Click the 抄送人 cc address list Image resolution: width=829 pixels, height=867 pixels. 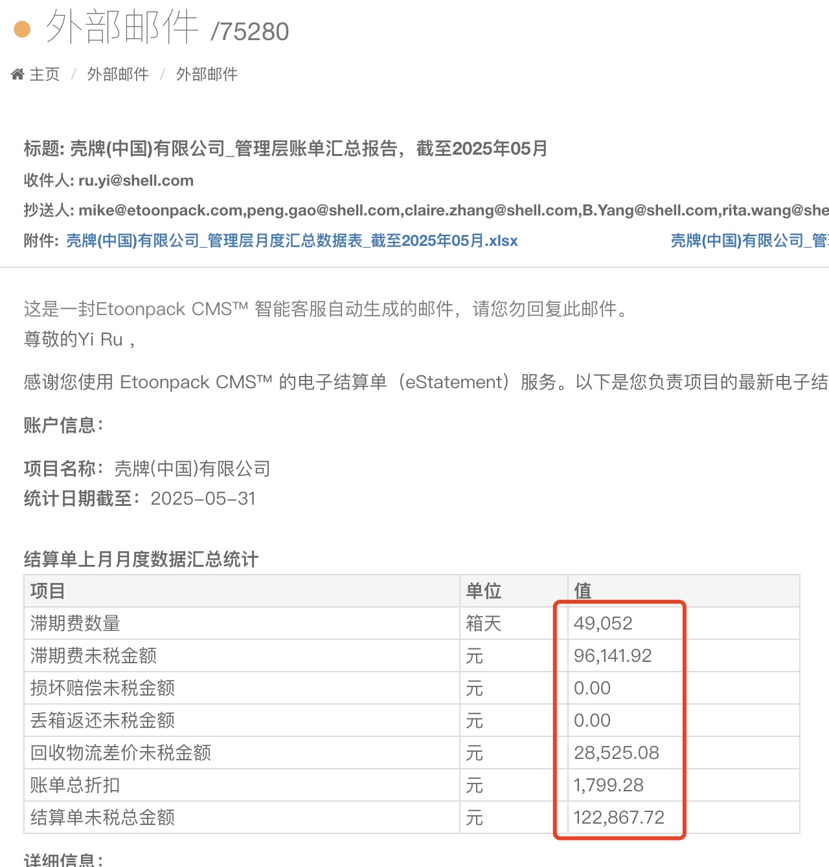453,210
